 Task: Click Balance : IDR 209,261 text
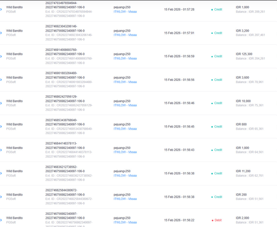[x=250, y=12]
